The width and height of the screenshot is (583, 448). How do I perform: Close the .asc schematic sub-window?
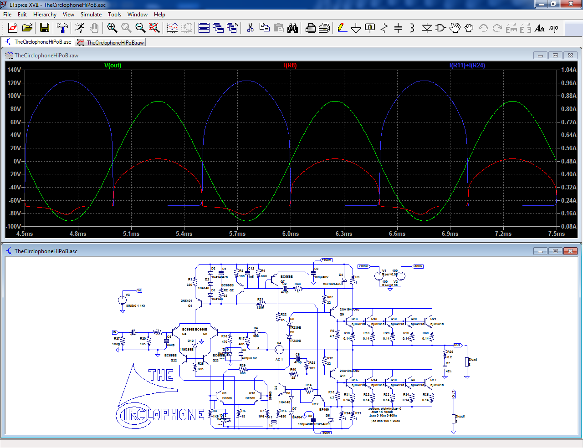click(570, 251)
